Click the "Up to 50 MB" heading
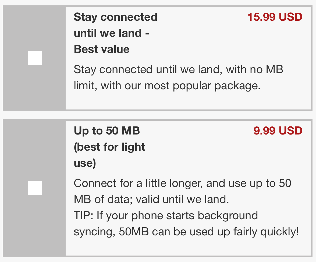This screenshot has height=262, width=316. click(107, 131)
